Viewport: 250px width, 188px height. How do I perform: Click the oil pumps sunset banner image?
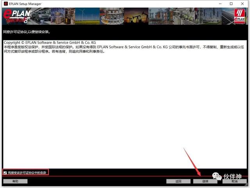click(x=136, y=16)
